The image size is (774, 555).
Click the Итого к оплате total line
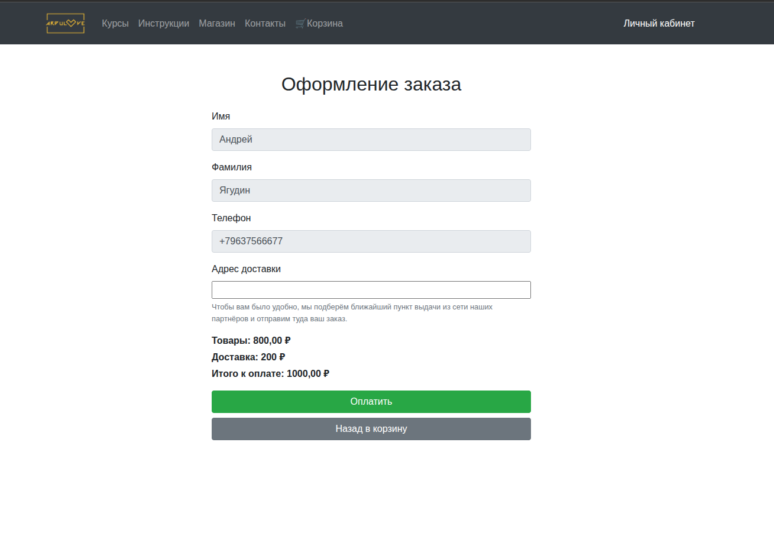point(270,374)
